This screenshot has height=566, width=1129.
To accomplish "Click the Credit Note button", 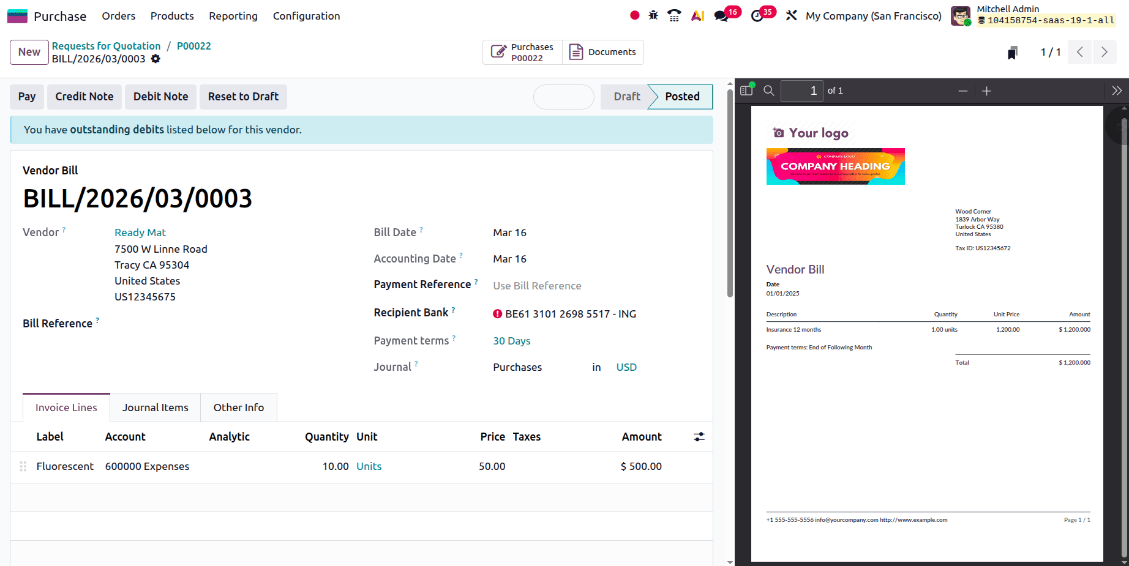I will point(84,97).
